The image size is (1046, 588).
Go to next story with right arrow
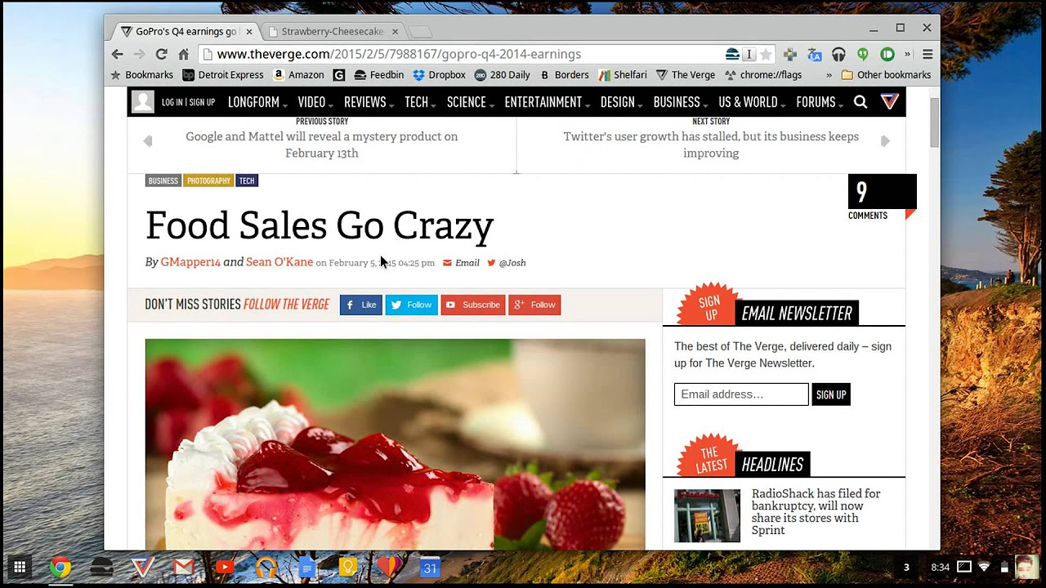(885, 141)
